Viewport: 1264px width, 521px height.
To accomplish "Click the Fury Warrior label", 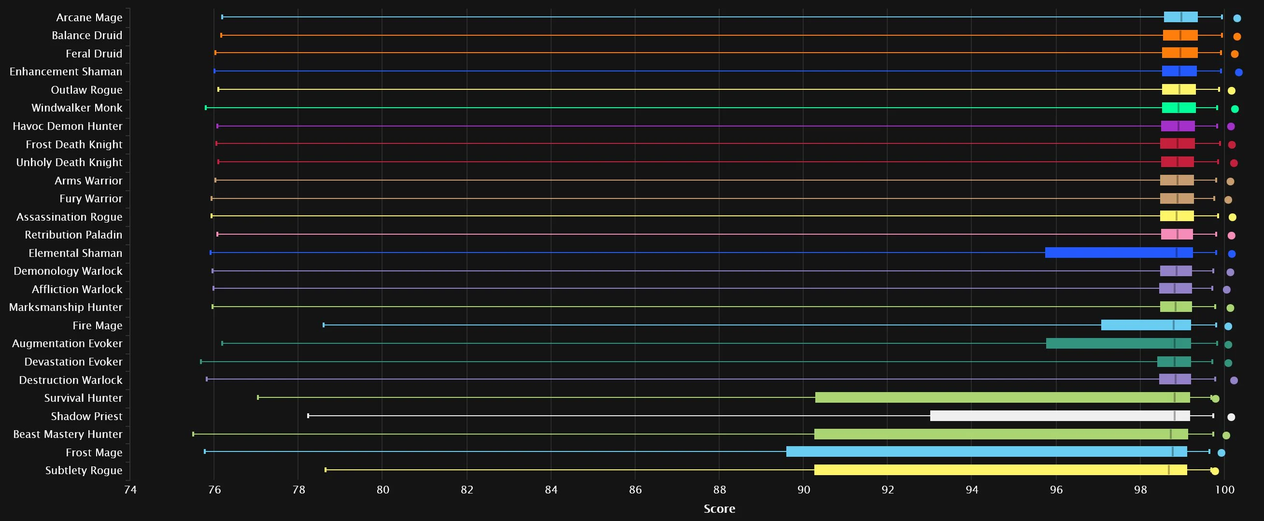I will [91, 198].
